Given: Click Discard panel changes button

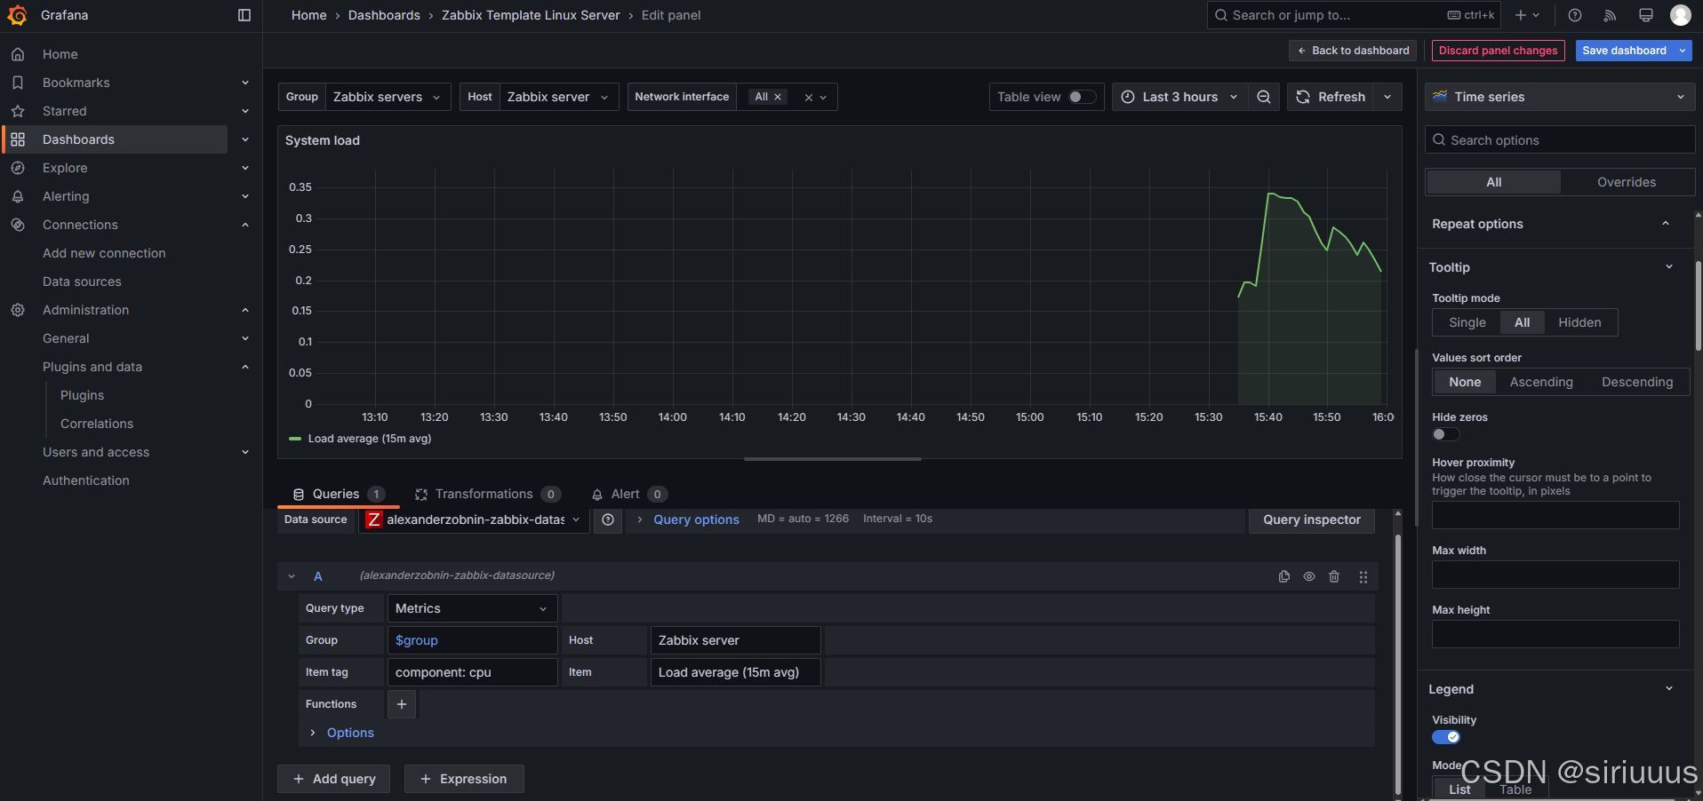Looking at the screenshot, I should (x=1498, y=51).
